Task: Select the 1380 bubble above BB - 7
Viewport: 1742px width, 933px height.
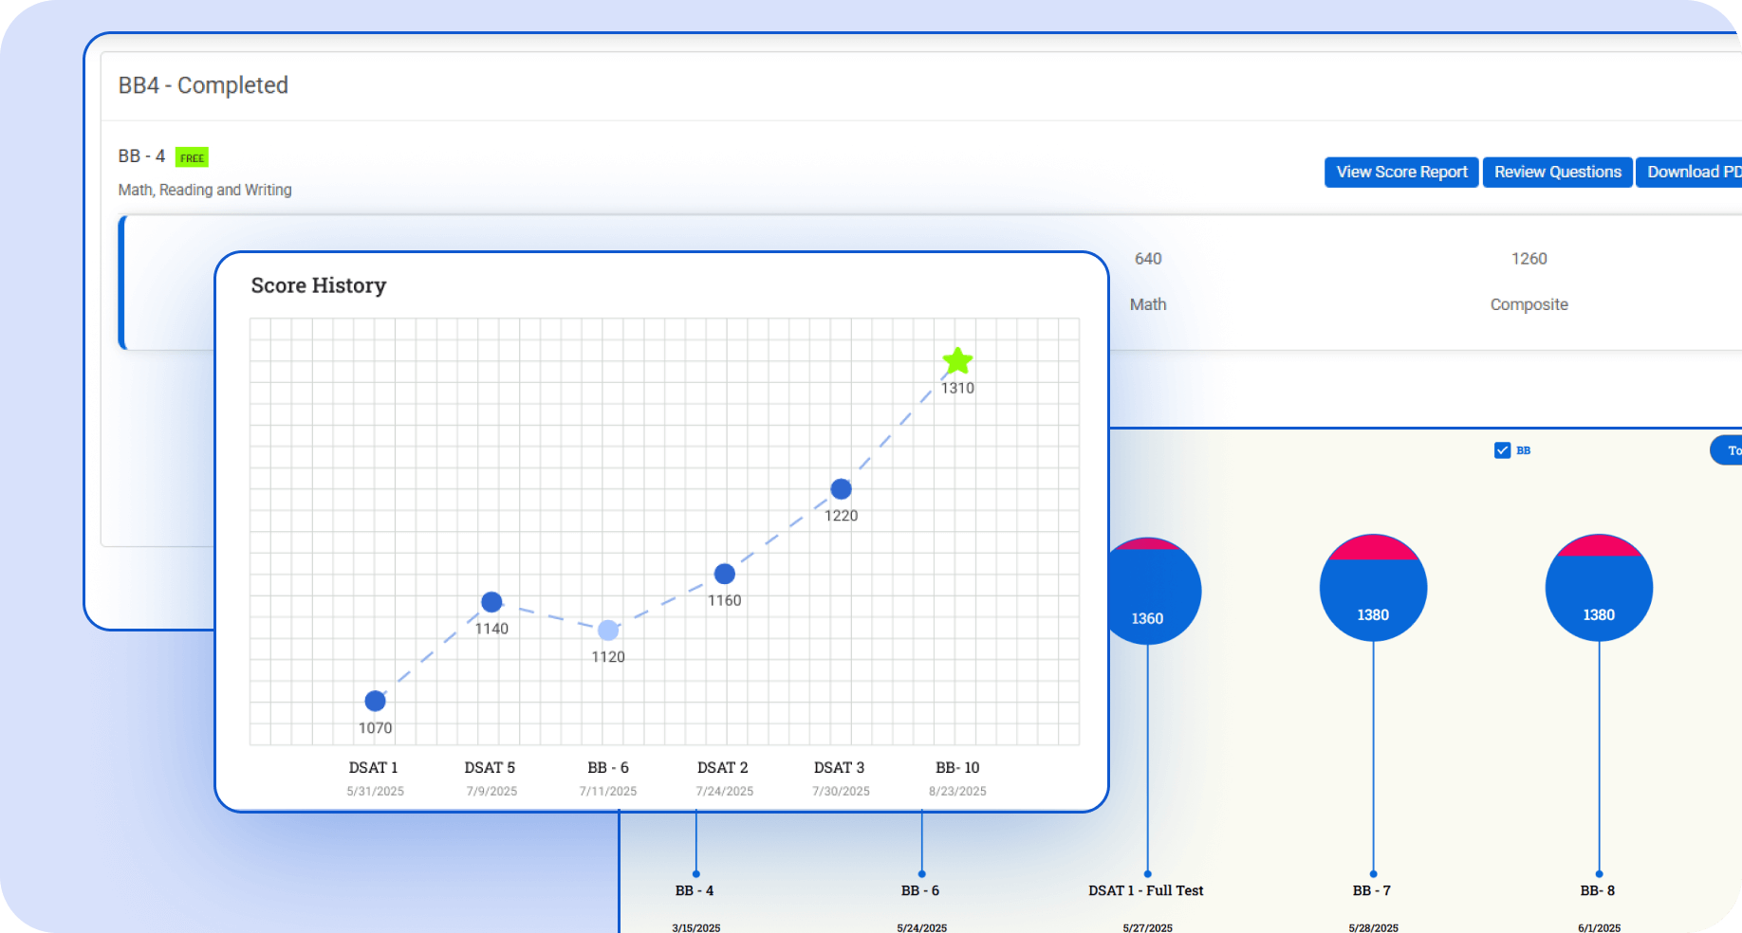Action: (1373, 588)
